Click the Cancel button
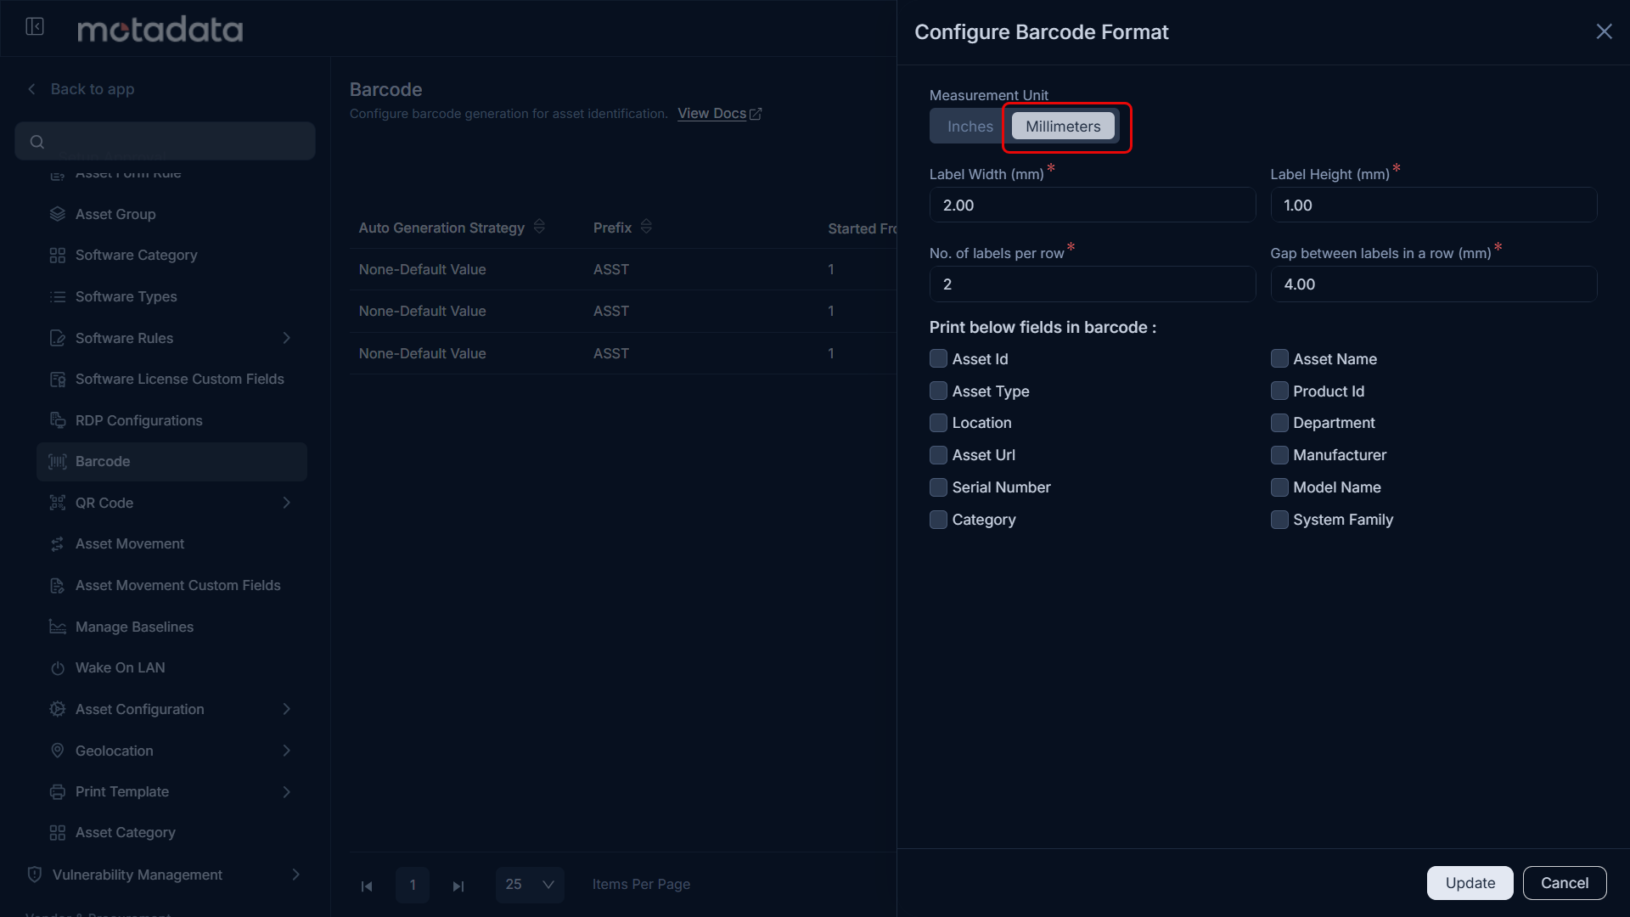Image resolution: width=1630 pixels, height=917 pixels. [x=1564, y=883]
